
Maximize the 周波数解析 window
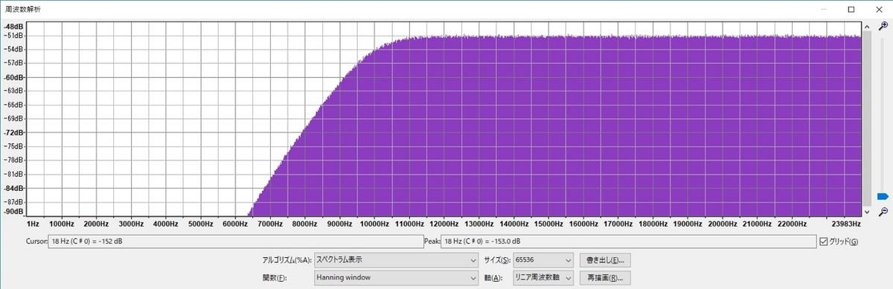coord(851,9)
